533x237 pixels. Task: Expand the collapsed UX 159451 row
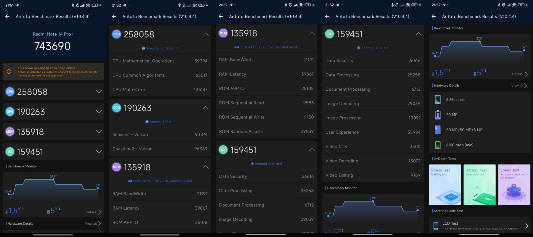coord(99,152)
